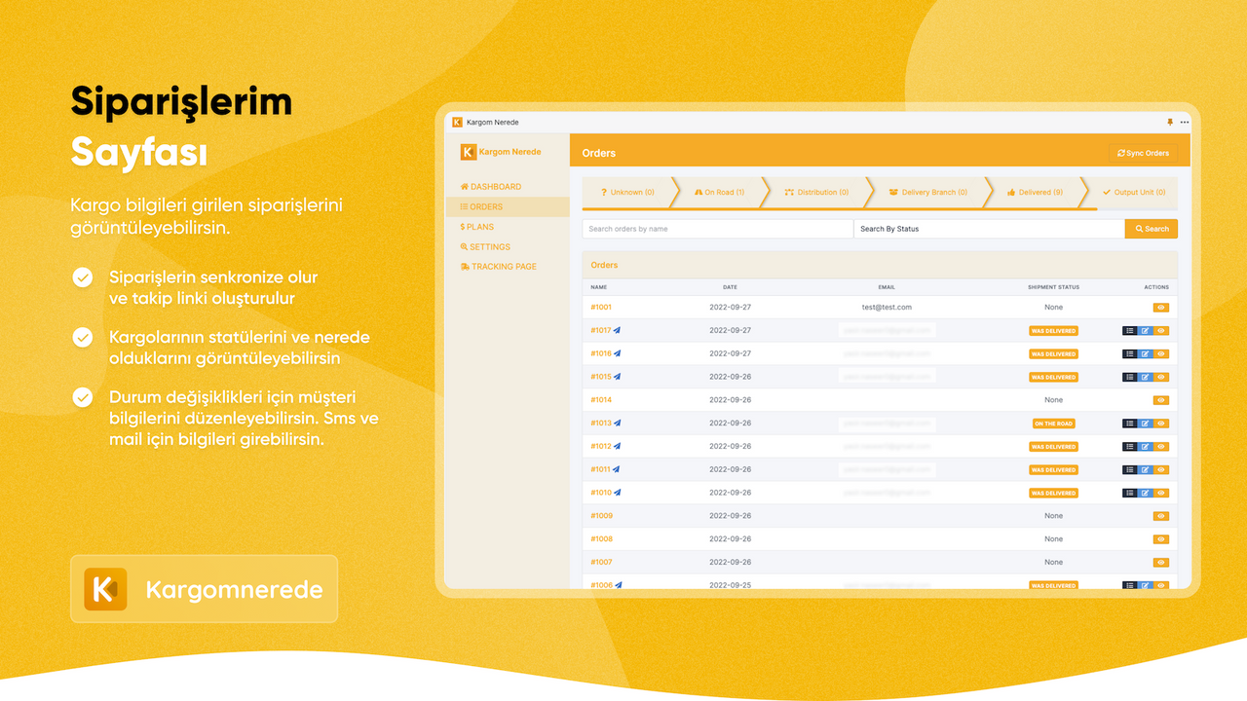
Task: View order #1013 with the eye button
Action: pyautogui.click(x=1161, y=424)
